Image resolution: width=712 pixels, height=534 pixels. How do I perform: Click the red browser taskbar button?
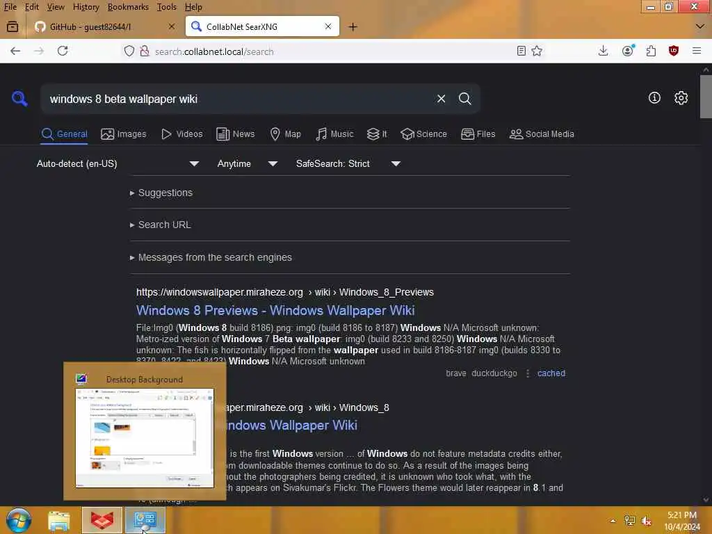click(102, 520)
